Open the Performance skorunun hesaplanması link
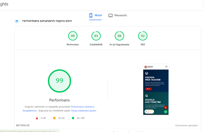 (x=58, y=109)
